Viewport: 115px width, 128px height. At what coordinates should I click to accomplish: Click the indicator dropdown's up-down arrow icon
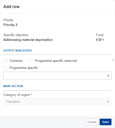coord(108,76)
